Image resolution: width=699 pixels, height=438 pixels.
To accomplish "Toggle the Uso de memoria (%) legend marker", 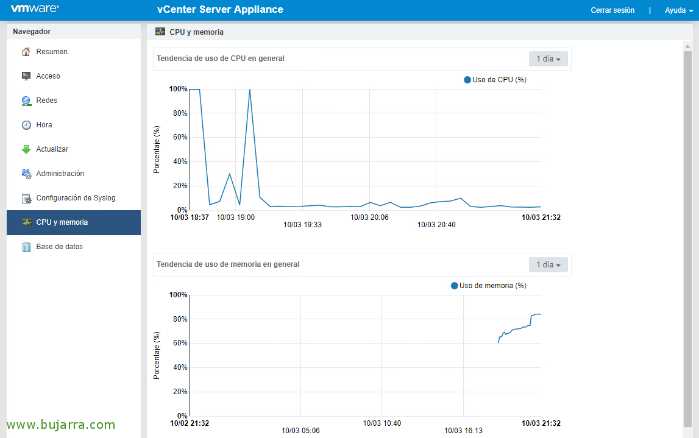I will pyautogui.click(x=454, y=286).
